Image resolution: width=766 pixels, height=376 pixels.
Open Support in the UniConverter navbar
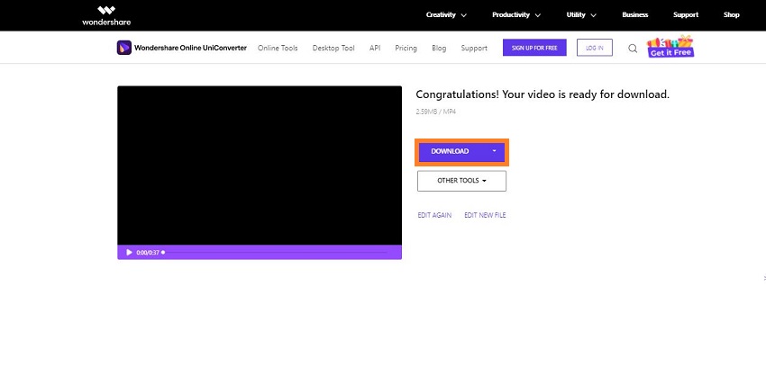coord(474,49)
